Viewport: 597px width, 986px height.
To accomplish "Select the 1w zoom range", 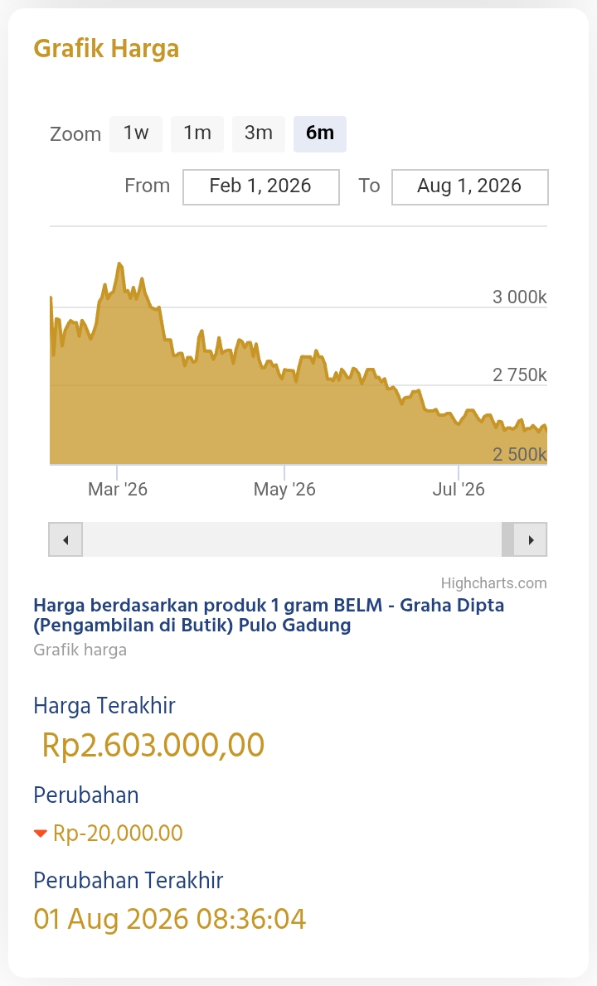I will pyautogui.click(x=136, y=134).
